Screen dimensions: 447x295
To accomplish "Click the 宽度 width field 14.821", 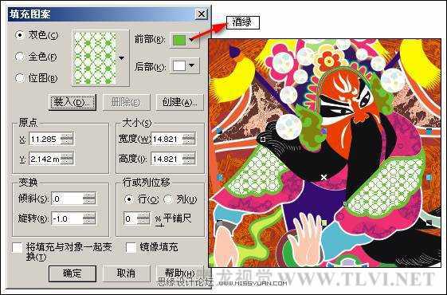I will click(167, 140).
